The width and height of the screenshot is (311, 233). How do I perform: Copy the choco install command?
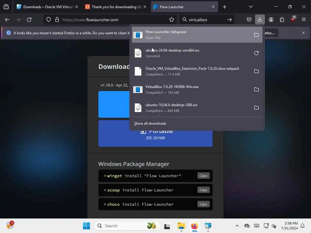(x=203, y=204)
